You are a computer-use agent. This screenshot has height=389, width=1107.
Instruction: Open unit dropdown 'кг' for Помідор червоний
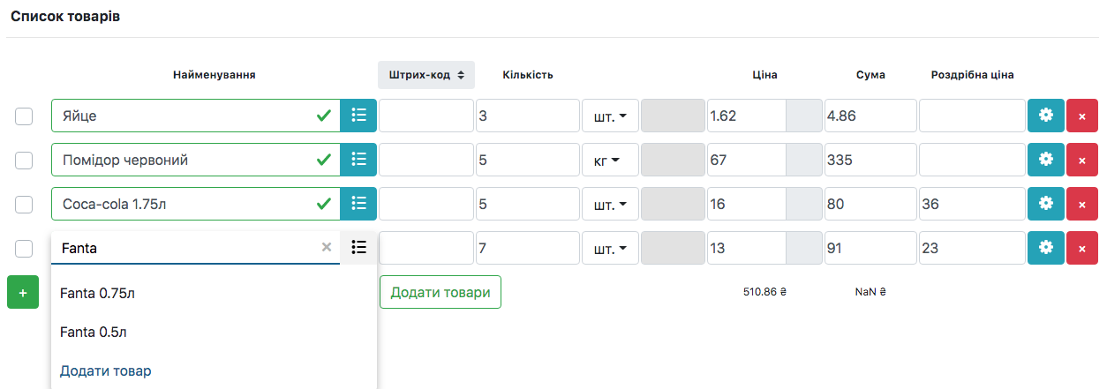(x=609, y=160)
